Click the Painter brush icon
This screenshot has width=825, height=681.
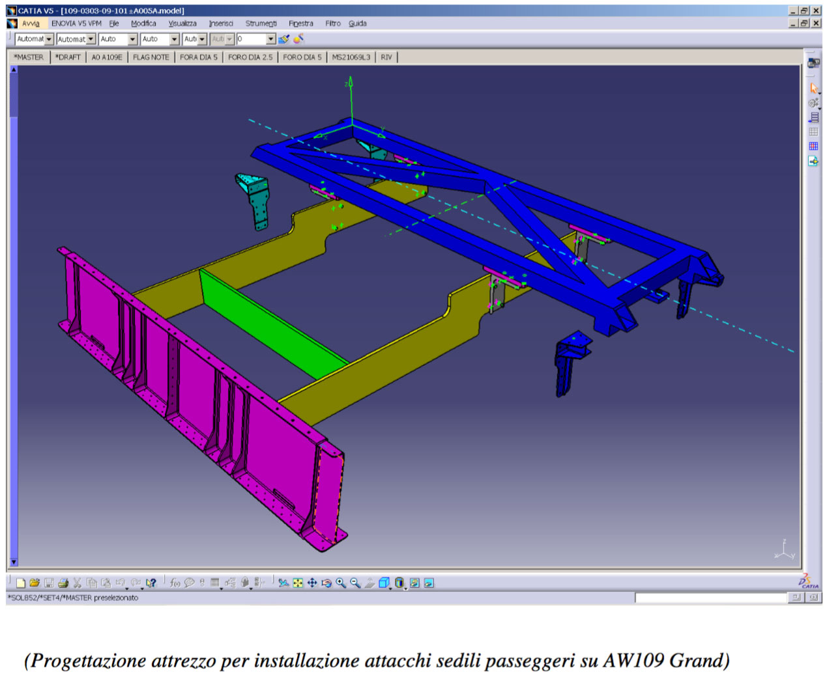[x=283, y=39]
